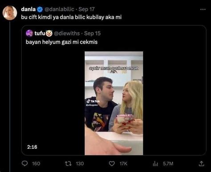The image size is (211, 172).
Task: Click the blue verified badge next to danla
Action: [40, 9]
